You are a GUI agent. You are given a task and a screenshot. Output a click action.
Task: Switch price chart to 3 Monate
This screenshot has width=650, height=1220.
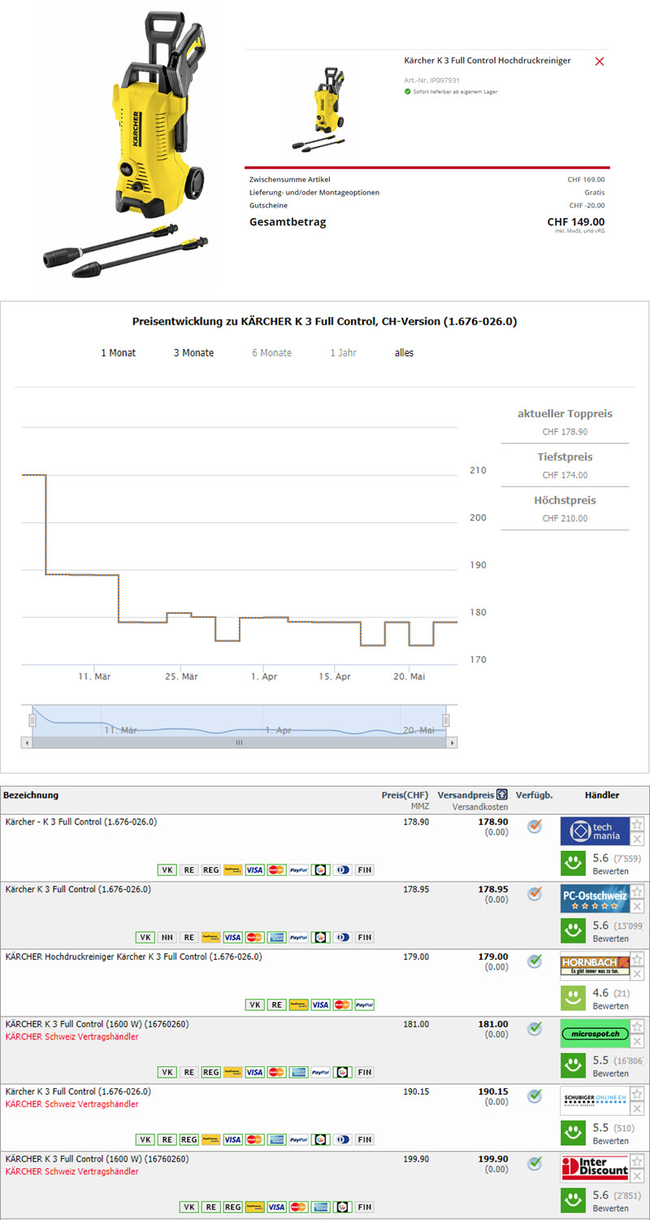click(x=193, y=353)
